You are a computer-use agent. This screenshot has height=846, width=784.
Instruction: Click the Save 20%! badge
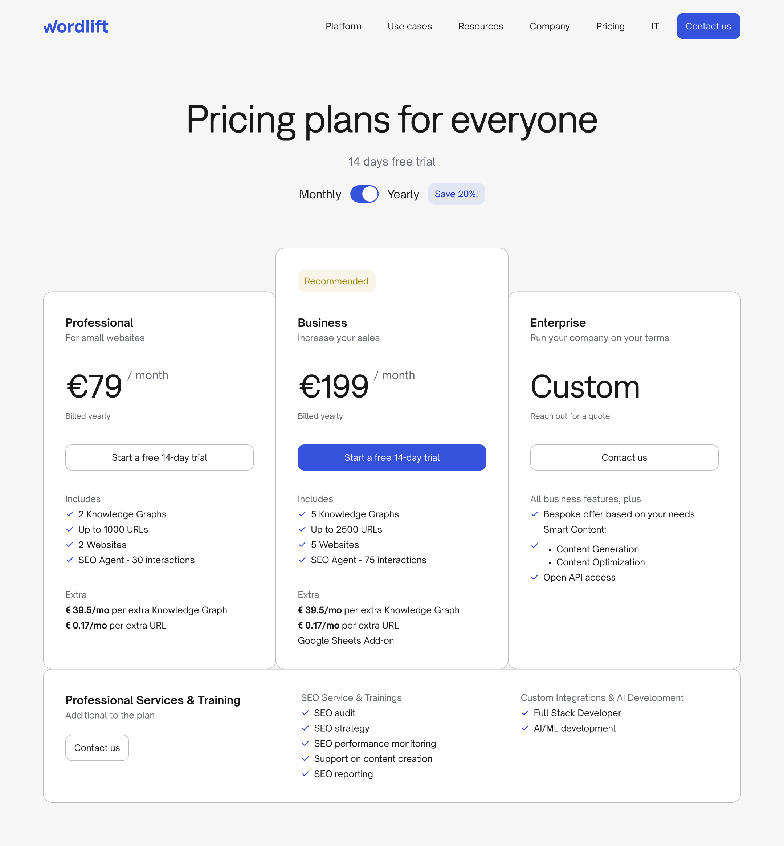tap(456, 194)
